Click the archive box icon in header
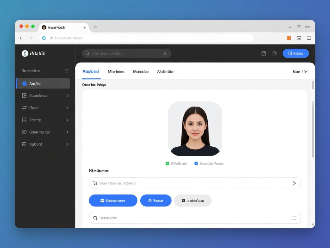The image size is (330, 248). pyautogui.click(x=274, y=53)
